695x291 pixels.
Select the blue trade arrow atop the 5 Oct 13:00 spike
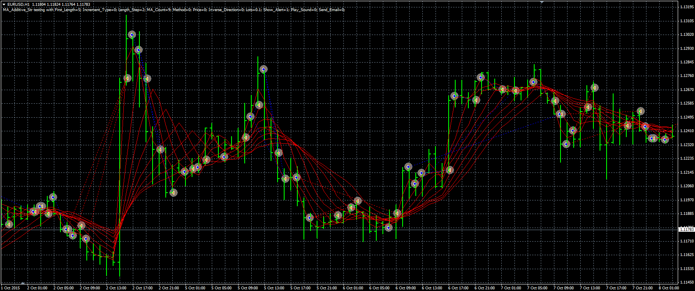[264, 69]
